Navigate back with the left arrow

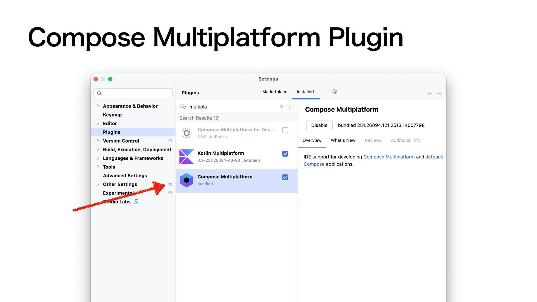click(430, 93)
